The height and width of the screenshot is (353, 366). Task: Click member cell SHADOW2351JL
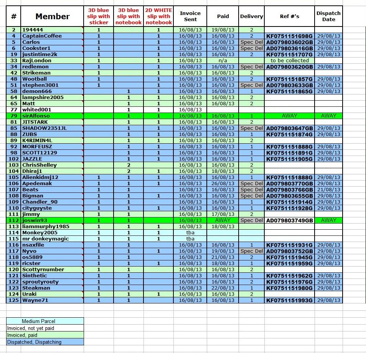52,128
